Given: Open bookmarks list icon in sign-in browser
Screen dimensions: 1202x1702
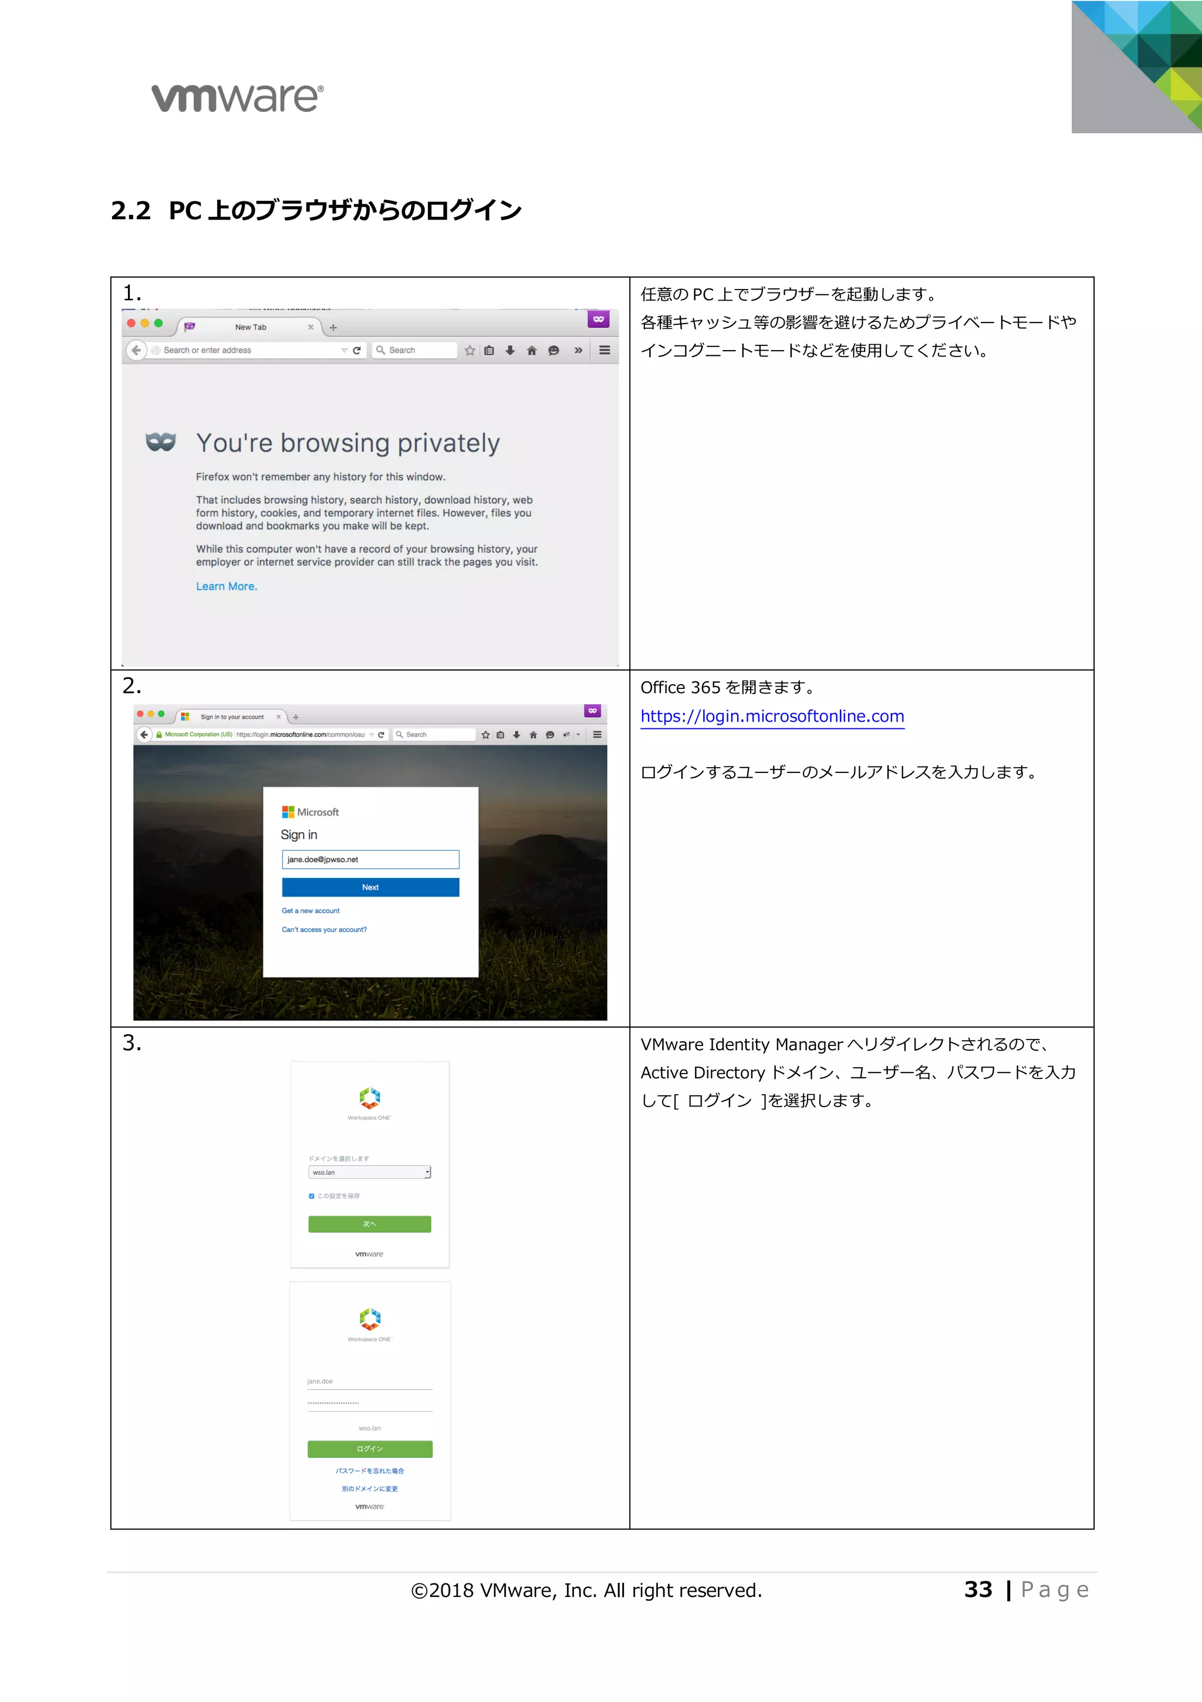Looking at the screenshot, I should coord(501,735).
